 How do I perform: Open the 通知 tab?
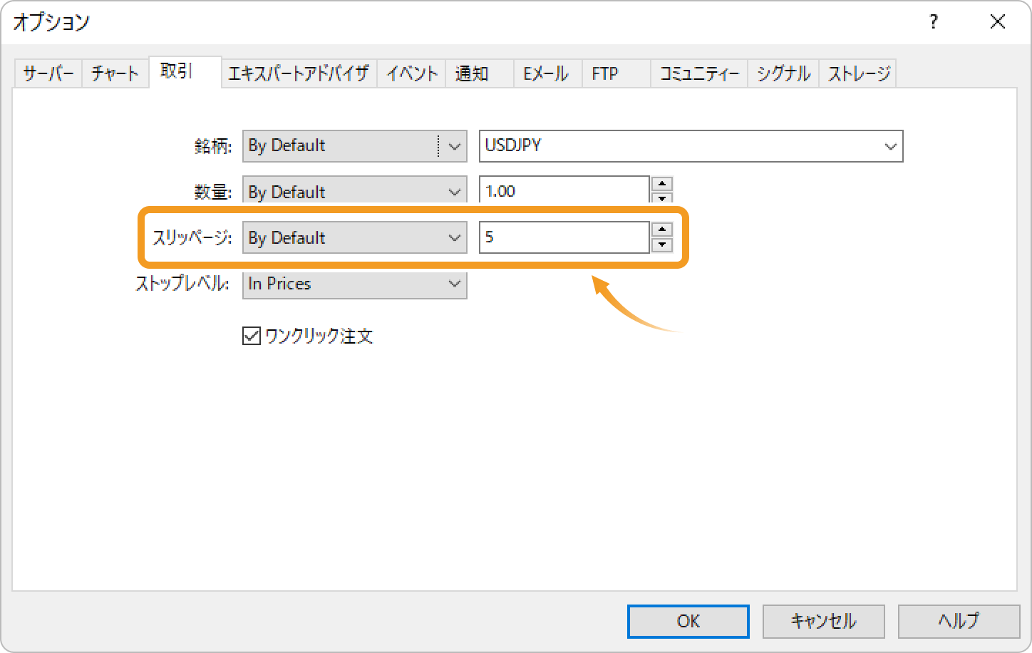pos(479,73)
